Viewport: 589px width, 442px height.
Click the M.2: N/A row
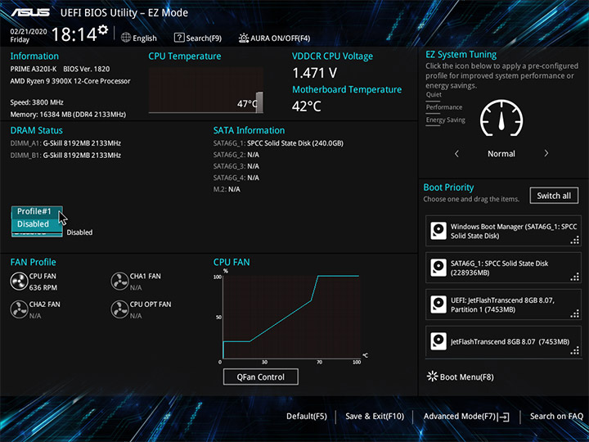[227, 189]
